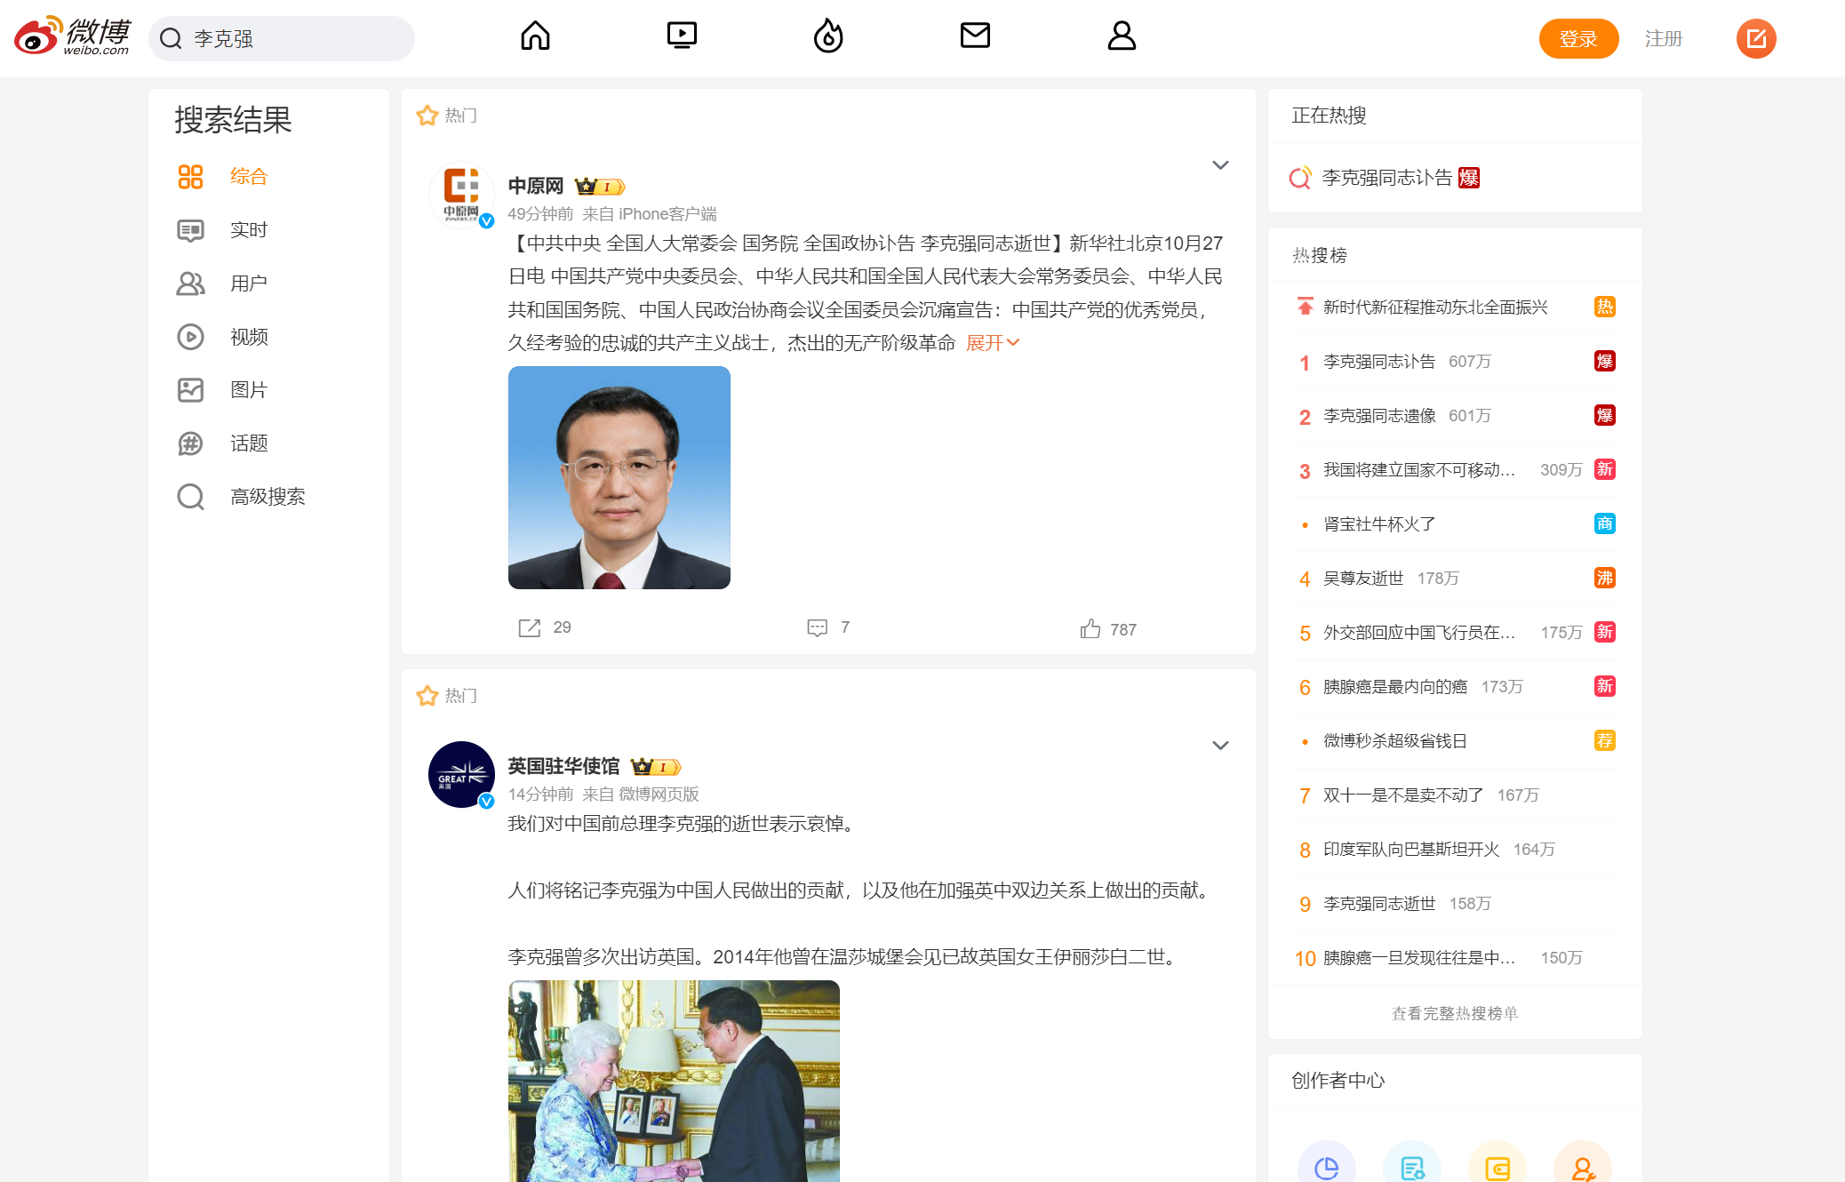Click the repost icon on 中原网 post
1845x1182 pixels.
point(530,627)
